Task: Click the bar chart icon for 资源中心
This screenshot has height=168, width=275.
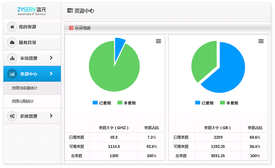Action: pos(12,74)
